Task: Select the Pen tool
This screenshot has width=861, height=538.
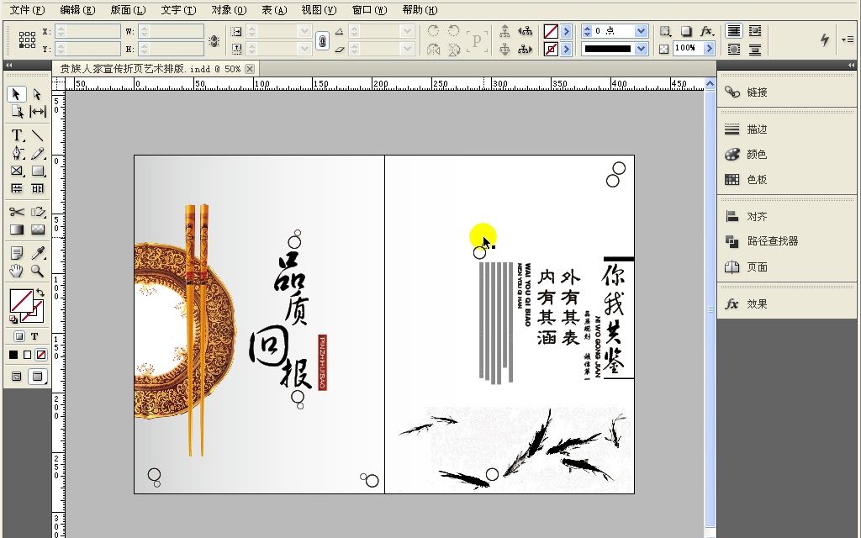Action: (15, 153)
